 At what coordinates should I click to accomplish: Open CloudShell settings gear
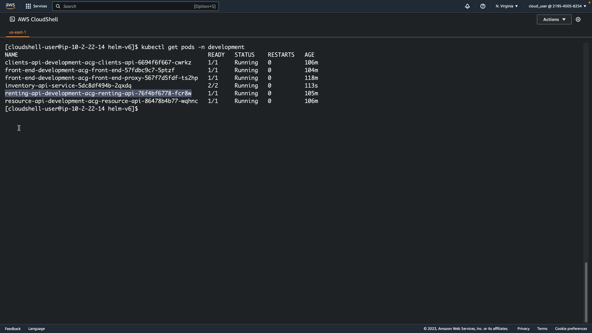(x=578, y=19)
